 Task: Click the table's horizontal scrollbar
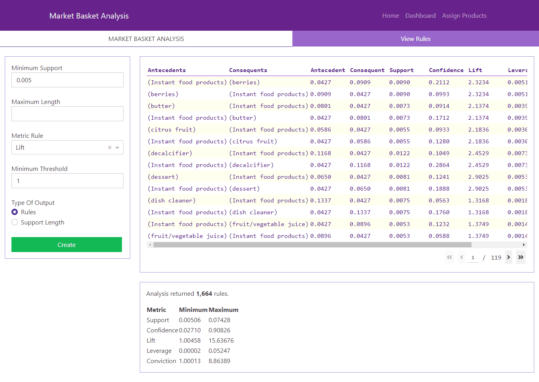(x=312, y=245)
